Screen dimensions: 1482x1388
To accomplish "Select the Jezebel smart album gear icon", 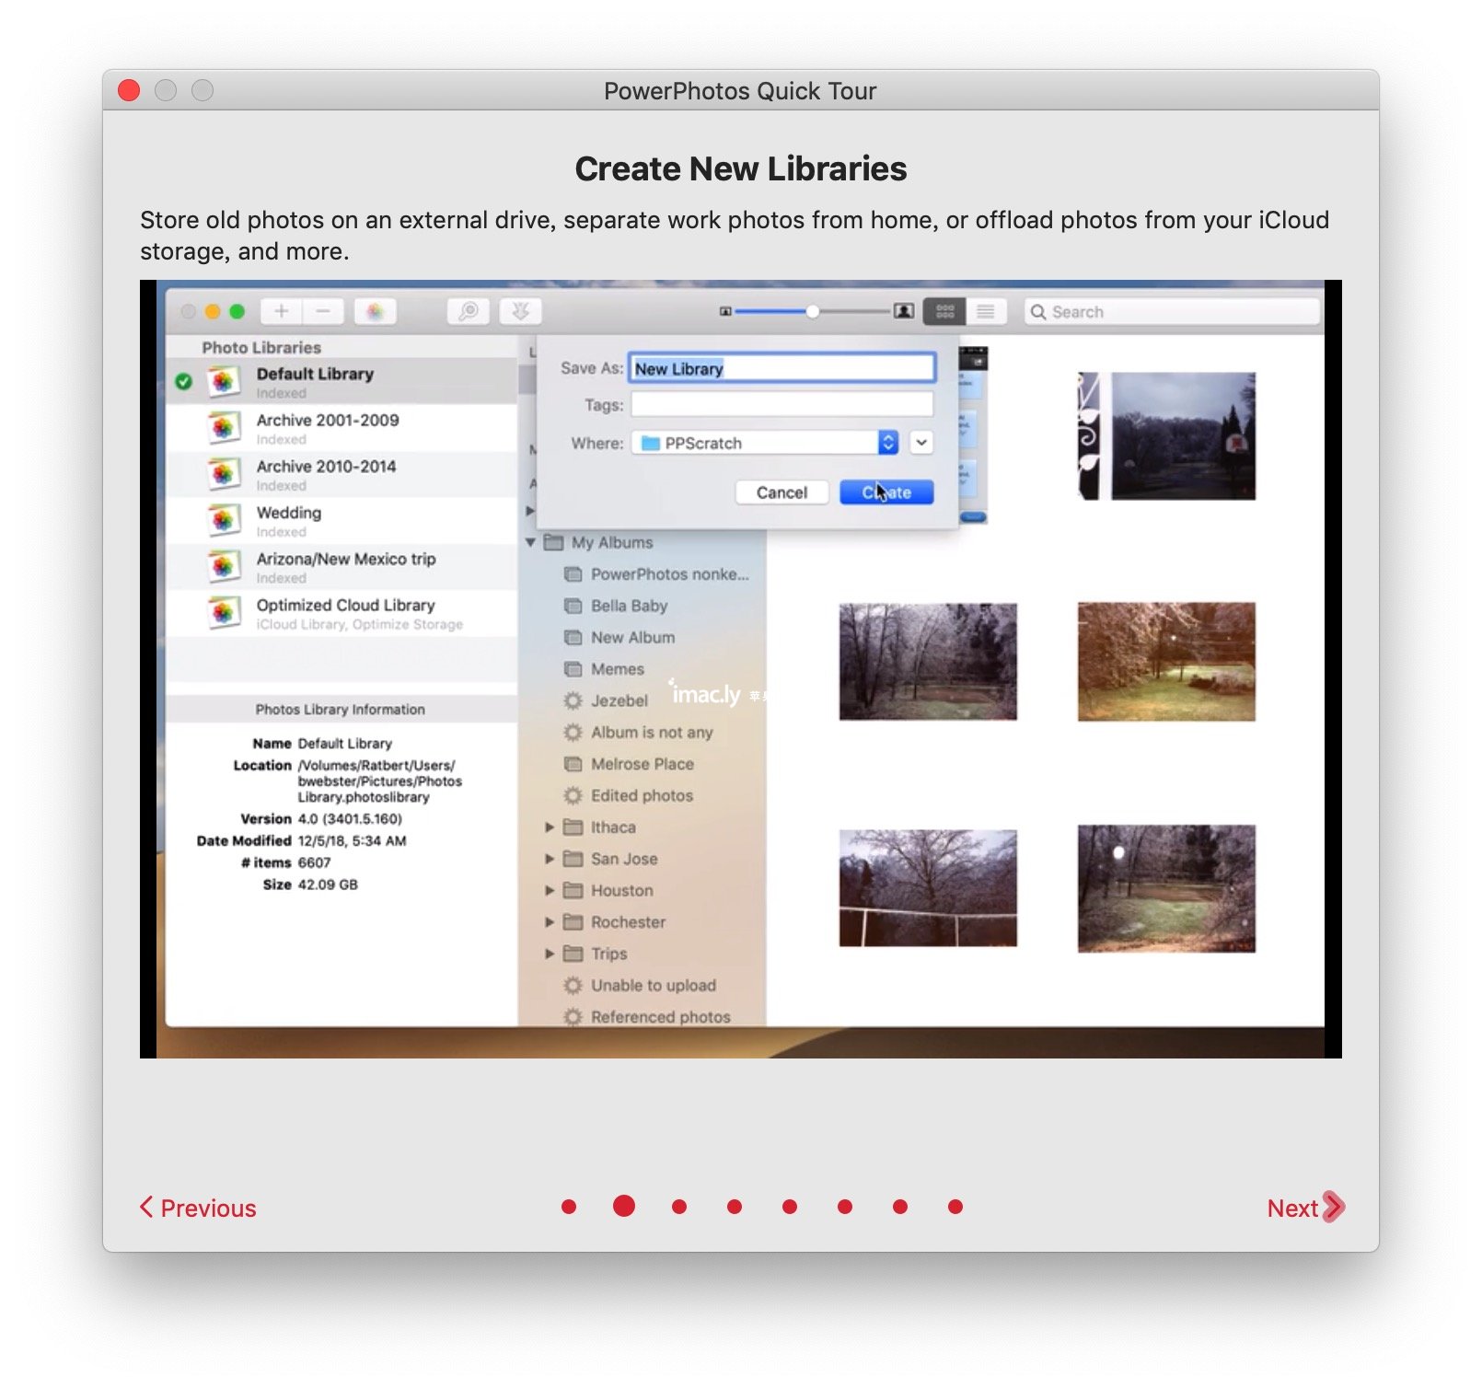I will pyautogui.click(x=573, y=700).
